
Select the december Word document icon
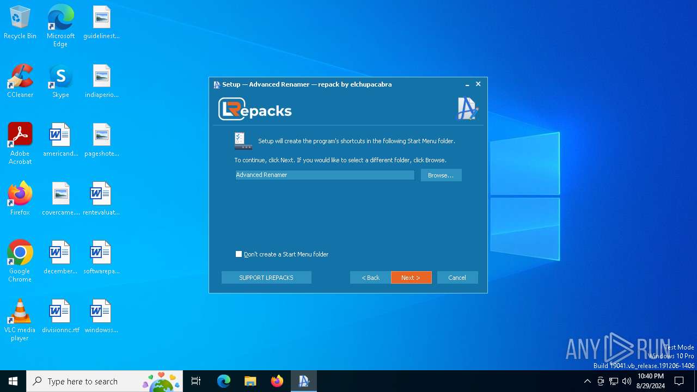pos(60,258)
